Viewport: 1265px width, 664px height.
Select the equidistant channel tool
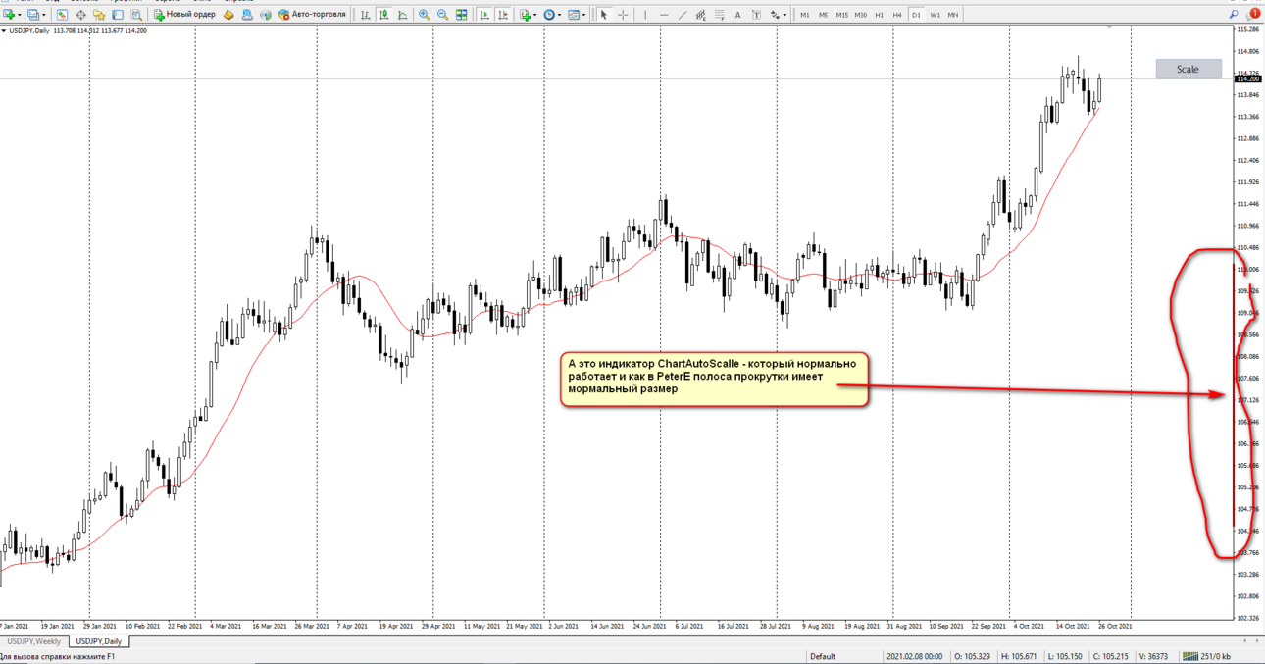pyautogui.click(x=700, y=15)
